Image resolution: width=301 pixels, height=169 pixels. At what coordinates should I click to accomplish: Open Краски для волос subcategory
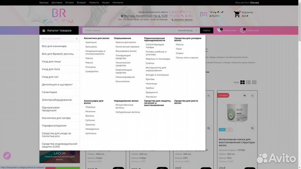pos(126,42)
